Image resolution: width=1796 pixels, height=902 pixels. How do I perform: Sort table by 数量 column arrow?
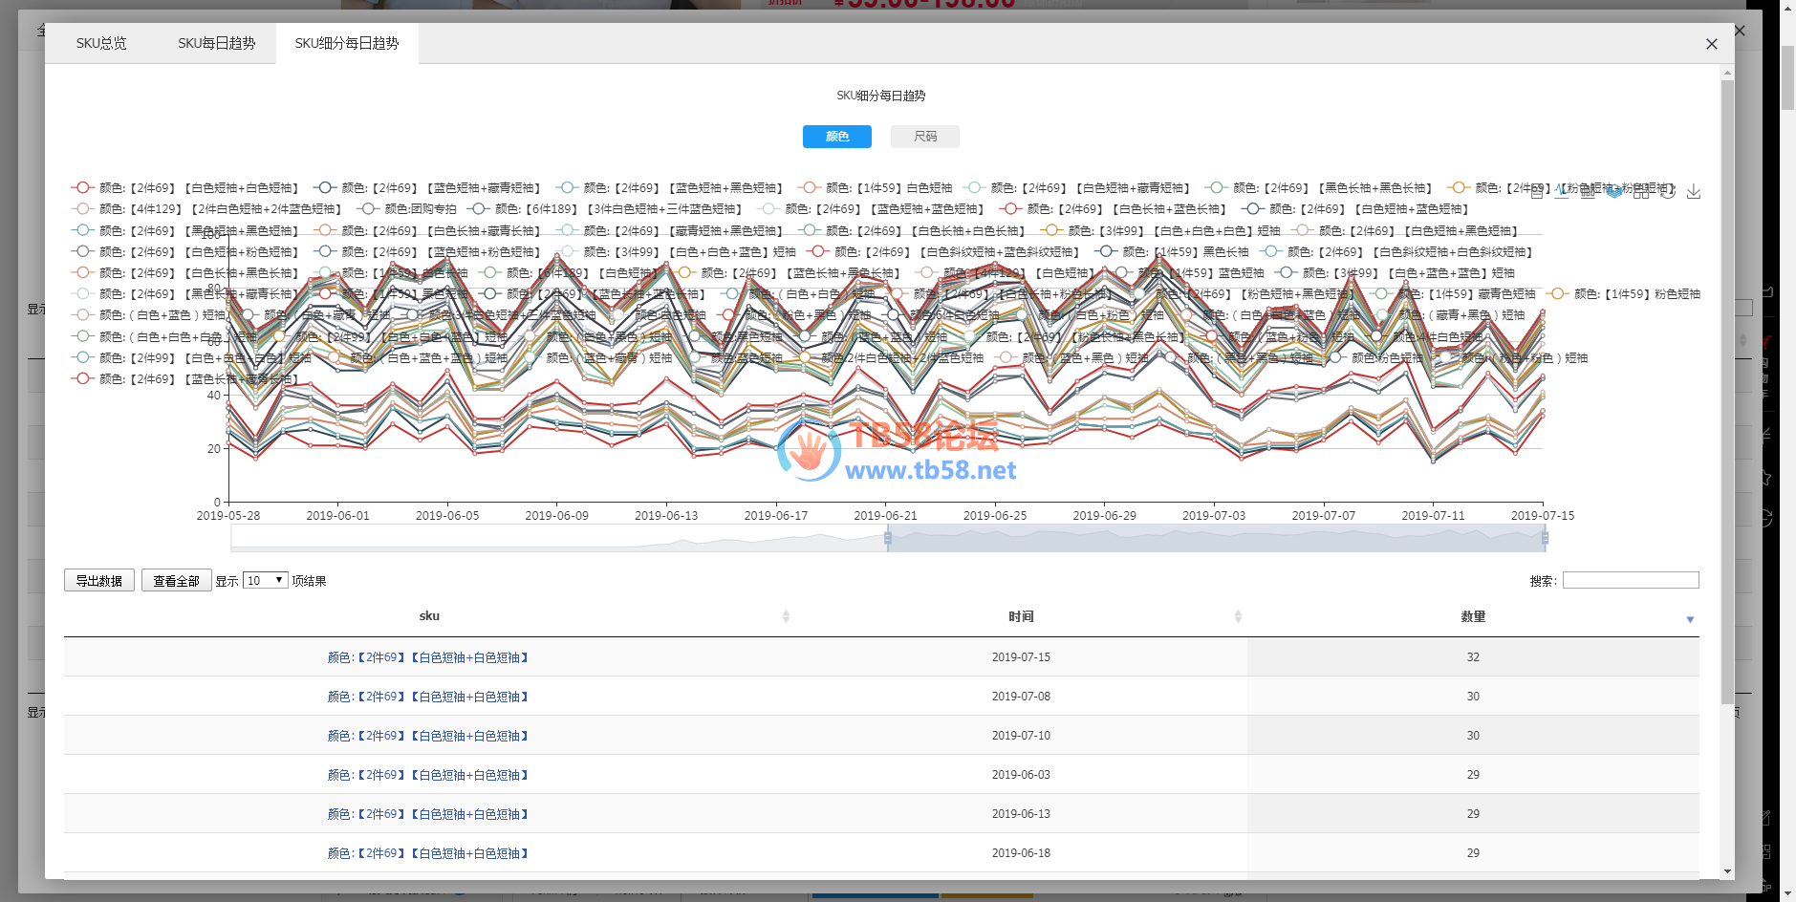tap(1690, 619)
